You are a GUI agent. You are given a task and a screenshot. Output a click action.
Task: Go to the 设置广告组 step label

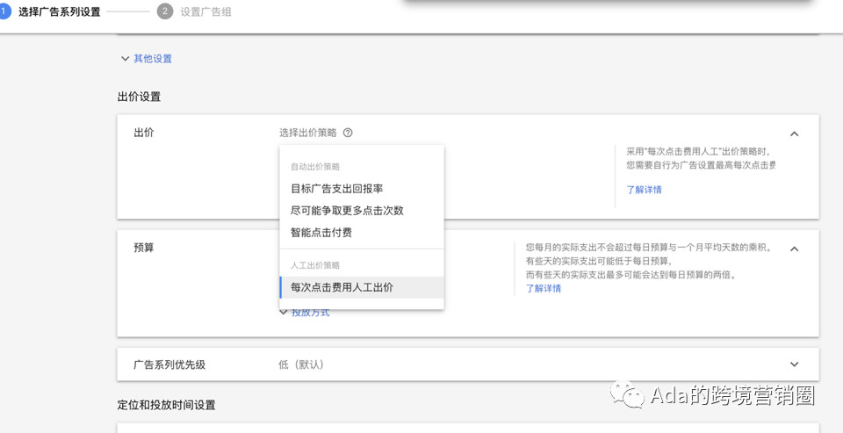tap(205, 11)
